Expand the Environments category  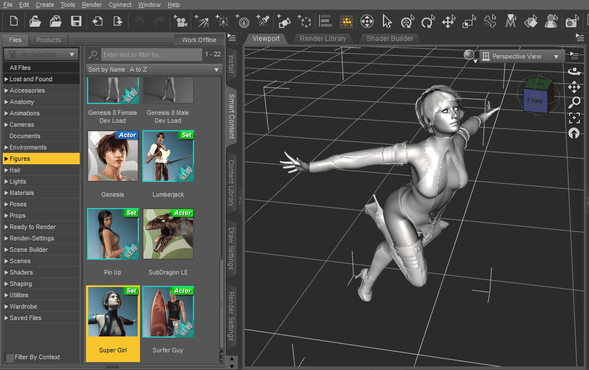click(27, 147)
